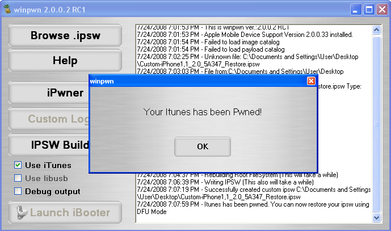Enable the Debug output checkbox
This screenshot has width=391, height=231.
tap(18, 191)
